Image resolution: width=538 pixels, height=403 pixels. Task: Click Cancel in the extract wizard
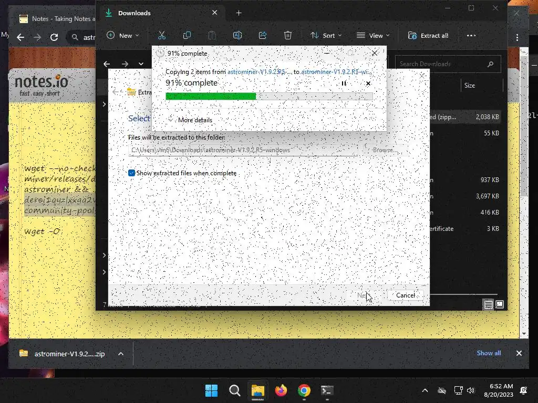tap(405, 295)
